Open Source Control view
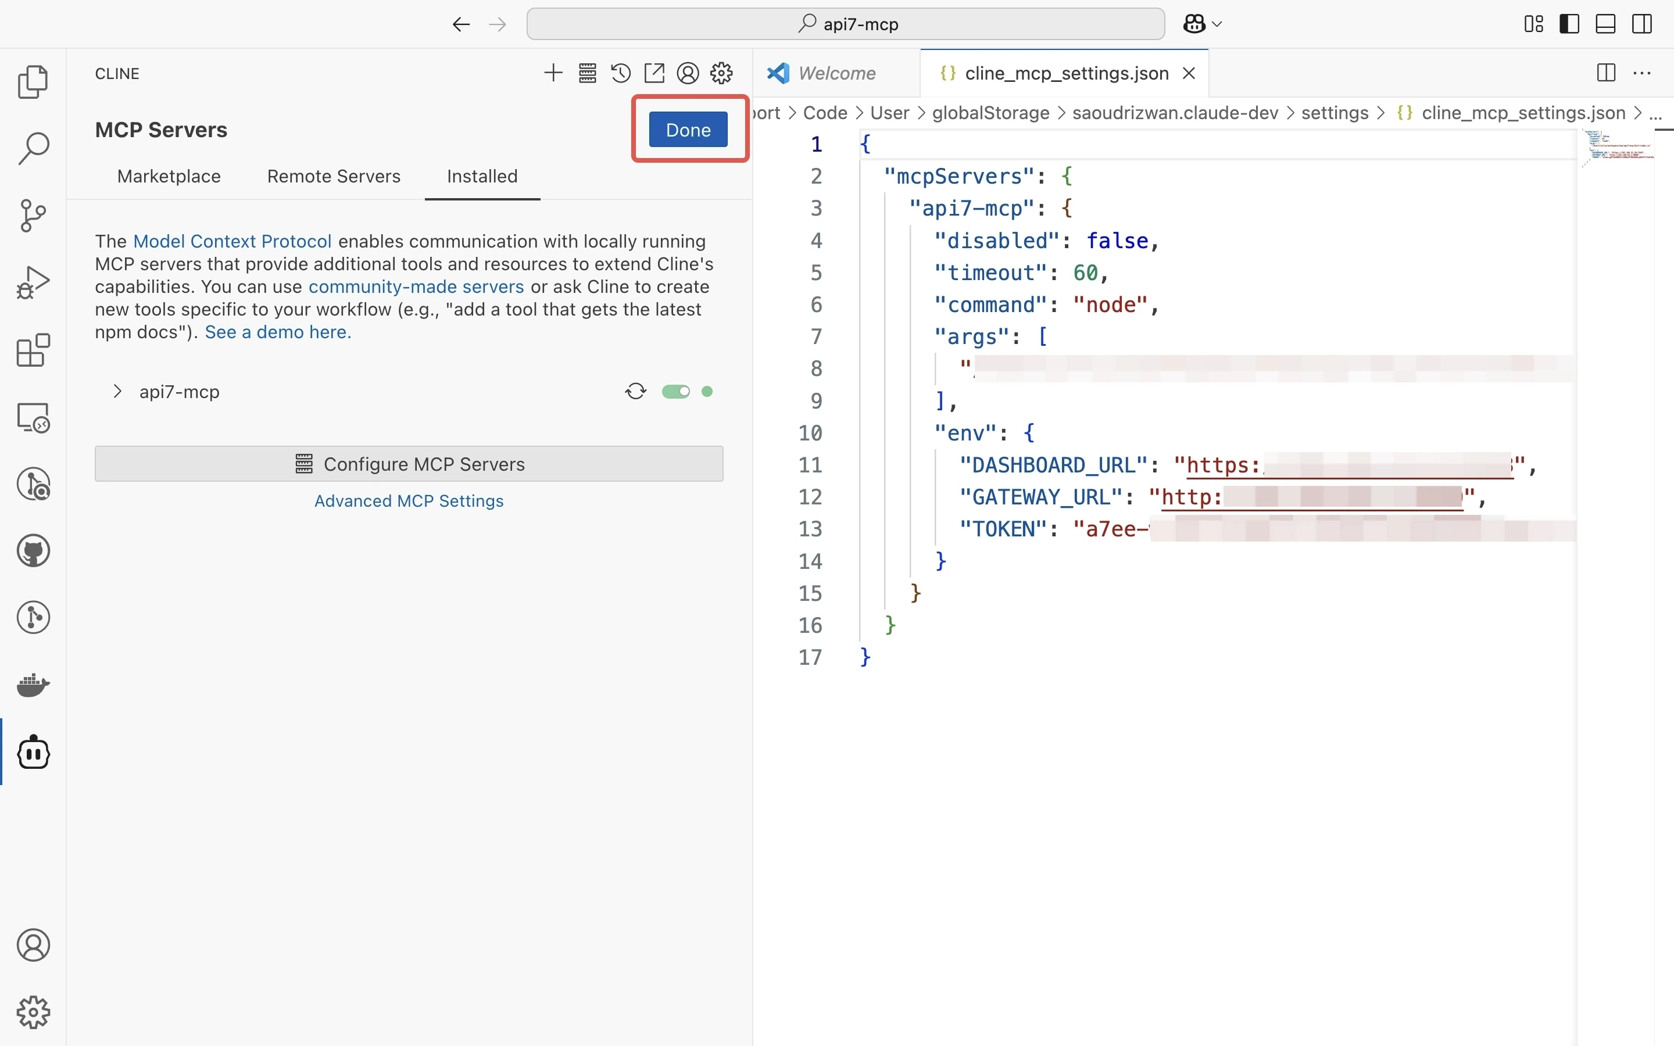Viewport: 1674px width, 1046px height. pyautogui.click(x=33, y=216)
